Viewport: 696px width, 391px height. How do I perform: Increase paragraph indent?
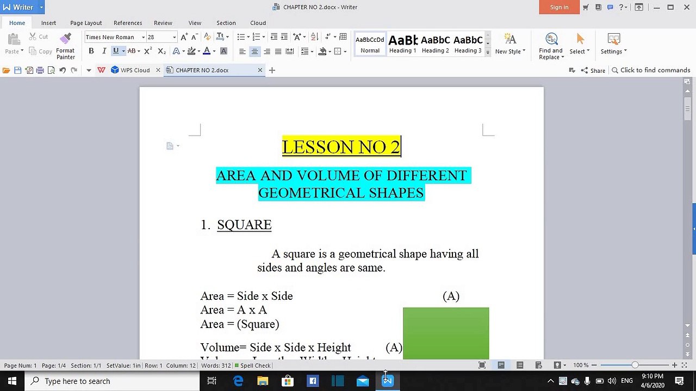285,37
